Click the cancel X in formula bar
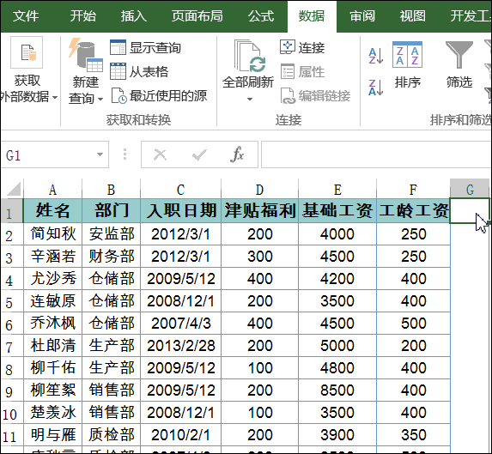The height and width of the screenshot is (454, 492). [160, 154]
